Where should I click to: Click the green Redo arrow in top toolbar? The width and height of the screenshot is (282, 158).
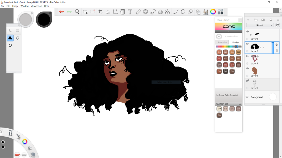point(69,12)
